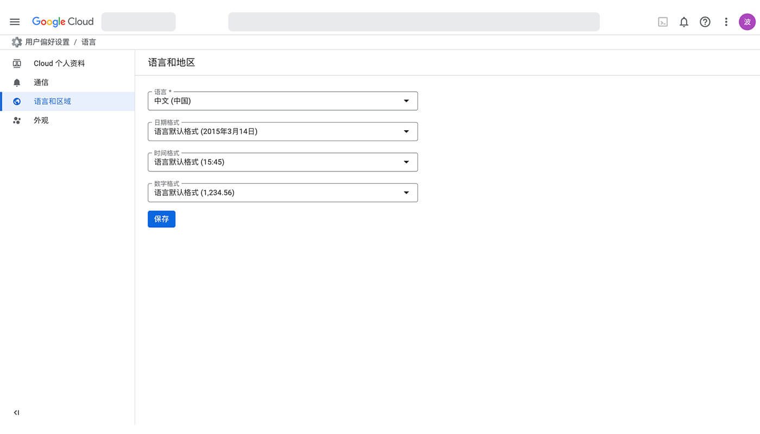Click the 用户偏好设置 breadcrumb link
The image size is (760, 434).
[47, 42]
